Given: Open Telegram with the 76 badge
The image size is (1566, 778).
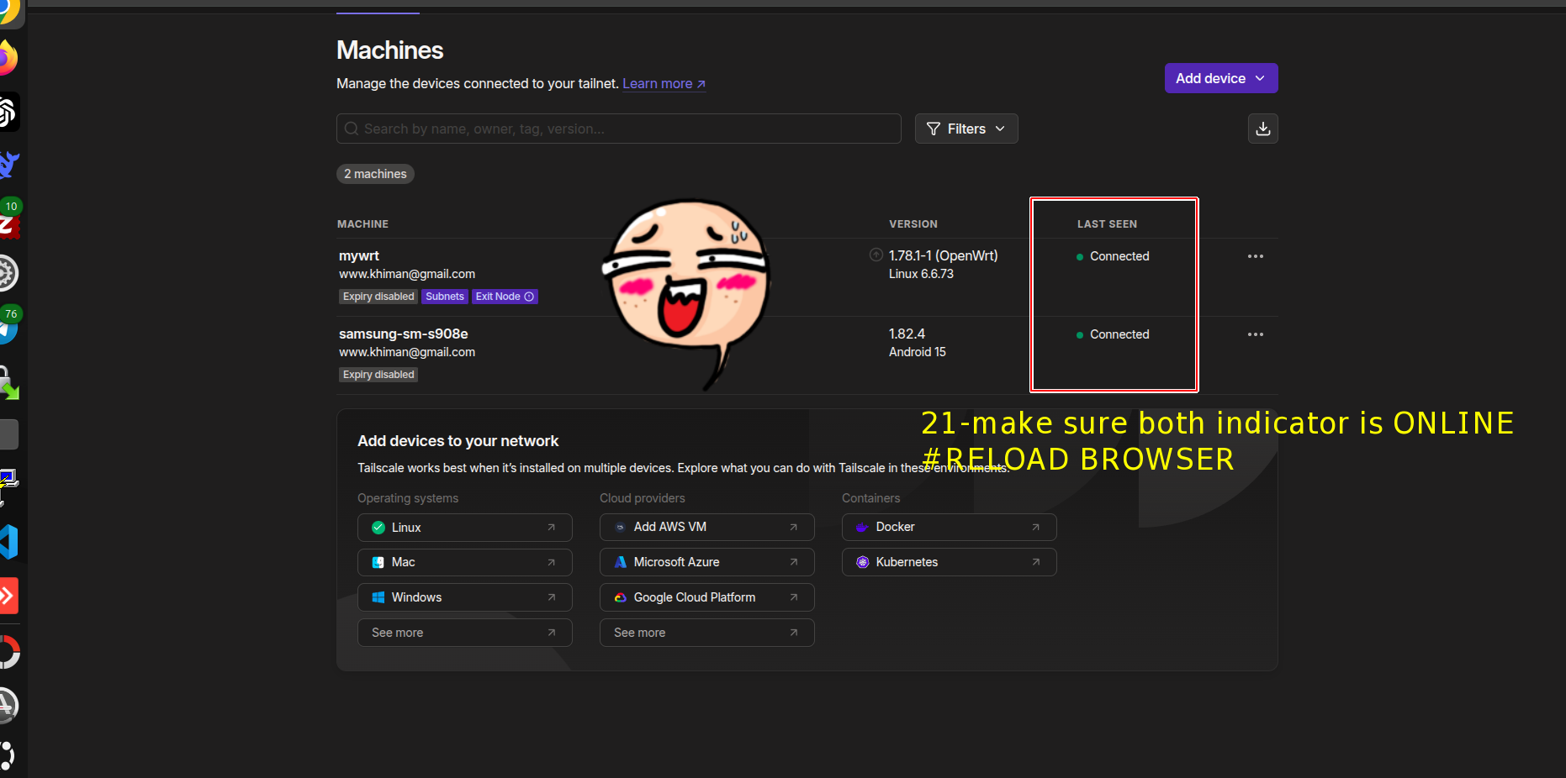Looking at the screenshot, I should coord(8,327).
